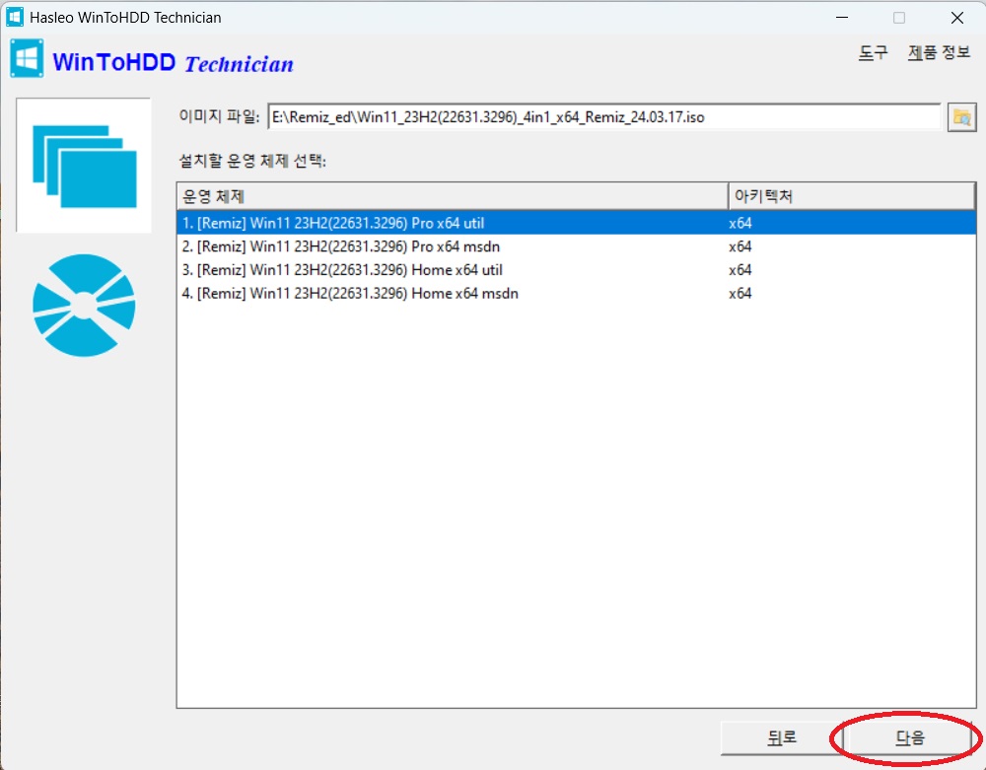Click the browse image file folder icon
This screenshot has height=770, width=986.
coord(961,117)
